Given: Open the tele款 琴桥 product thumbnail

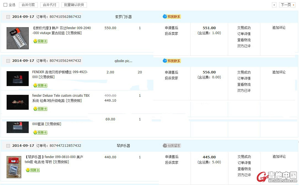Looking at the screenshot, I should [14, 167].
